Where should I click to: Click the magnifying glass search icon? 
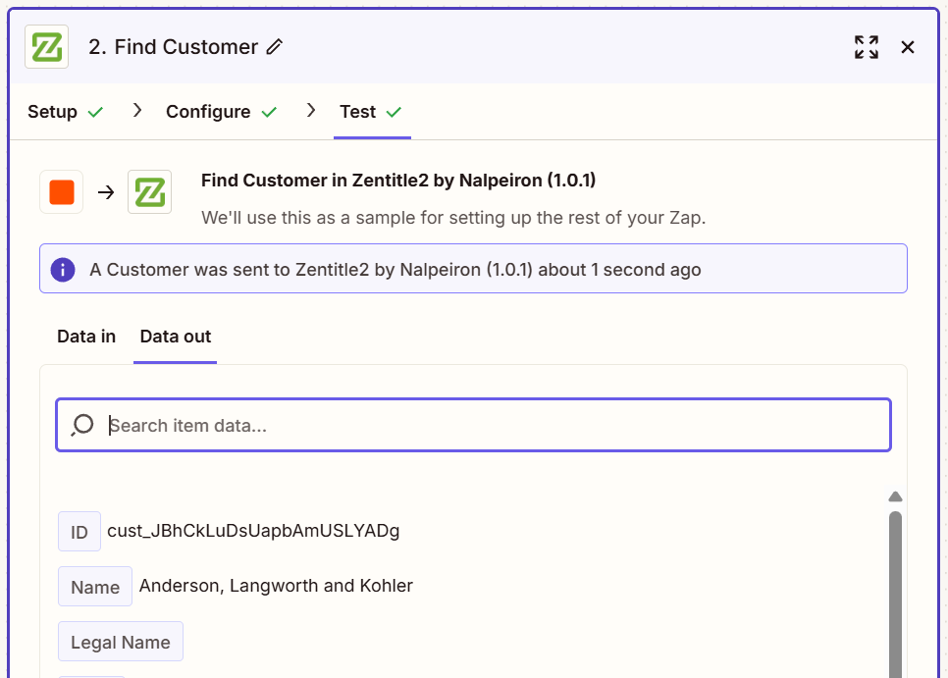coord(82,425)
